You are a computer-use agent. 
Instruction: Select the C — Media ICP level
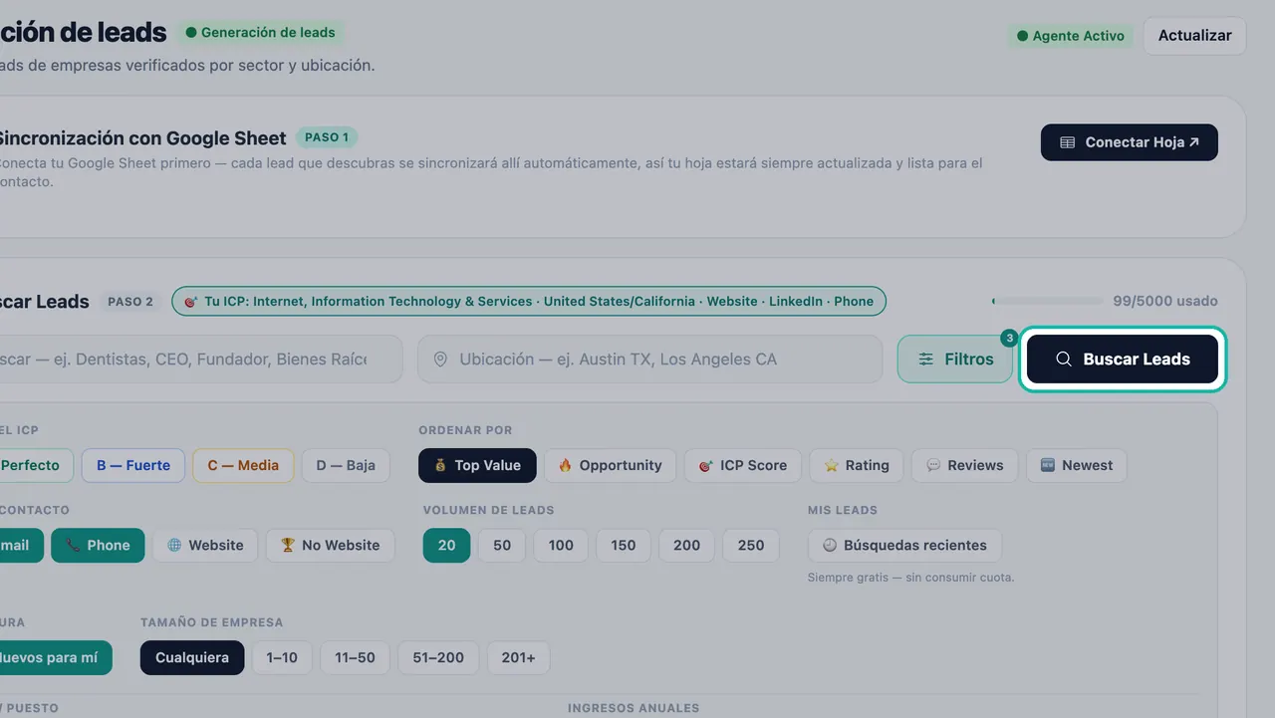click(243, 465)
